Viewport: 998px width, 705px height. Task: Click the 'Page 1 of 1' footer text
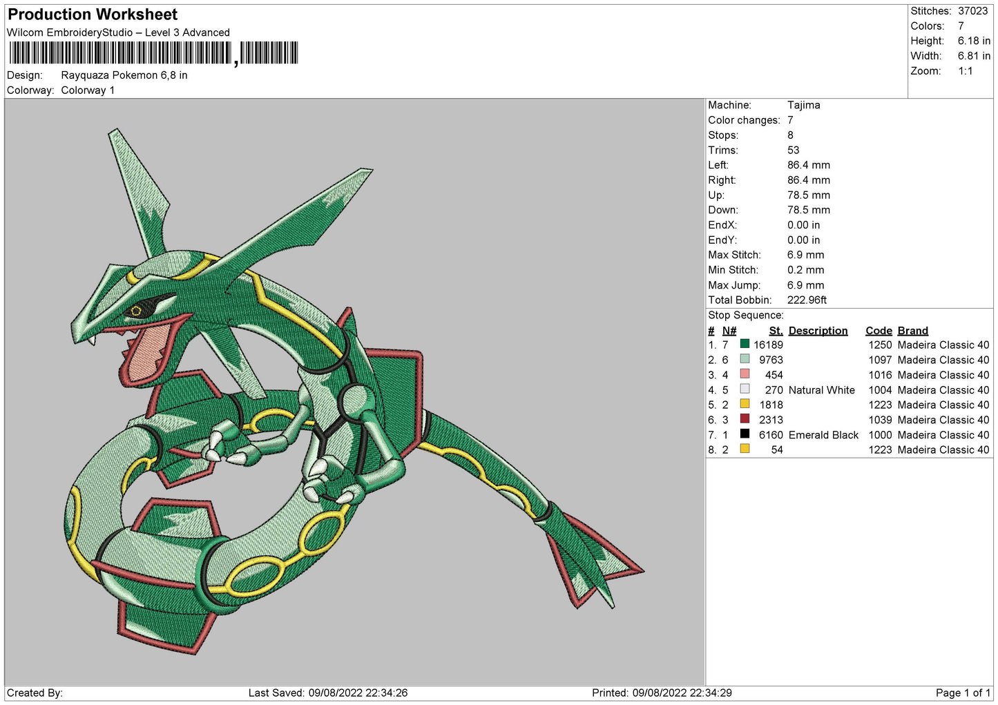coord(963,693)
